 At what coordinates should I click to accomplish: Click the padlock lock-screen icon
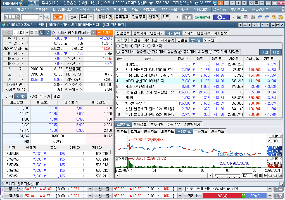point(274,17)
